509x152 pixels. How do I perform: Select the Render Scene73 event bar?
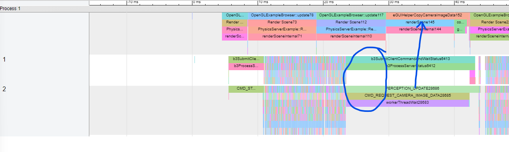point(282,22)
